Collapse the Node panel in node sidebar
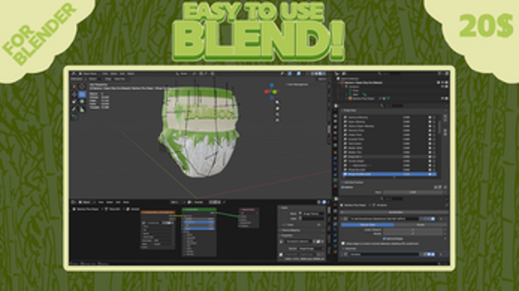Viewport: 519px width, 291px height. tap(283, 208)
